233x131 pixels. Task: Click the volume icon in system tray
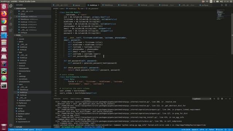[x=221, y=1]
